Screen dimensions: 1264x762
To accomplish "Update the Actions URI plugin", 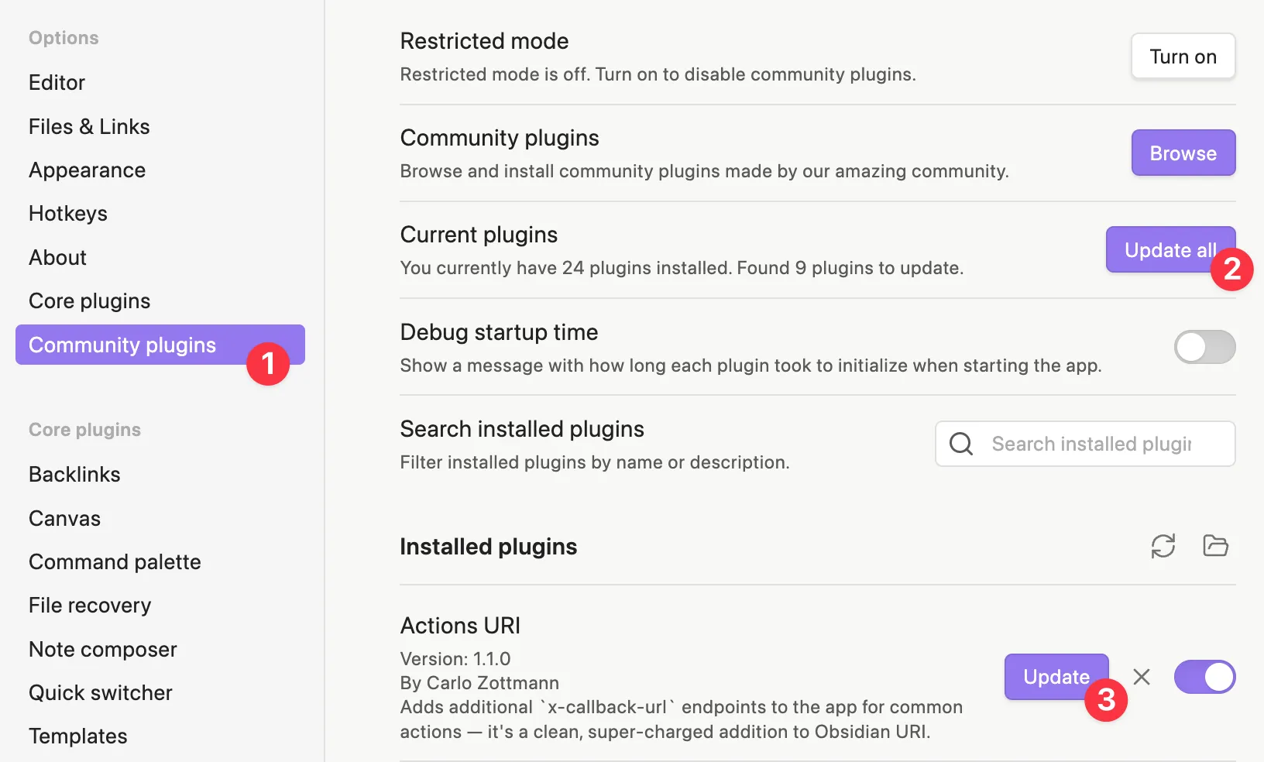I will (x=1056, y=677).
